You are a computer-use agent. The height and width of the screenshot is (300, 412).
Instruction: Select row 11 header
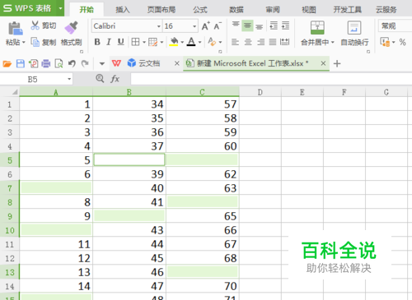click(10, 244)
